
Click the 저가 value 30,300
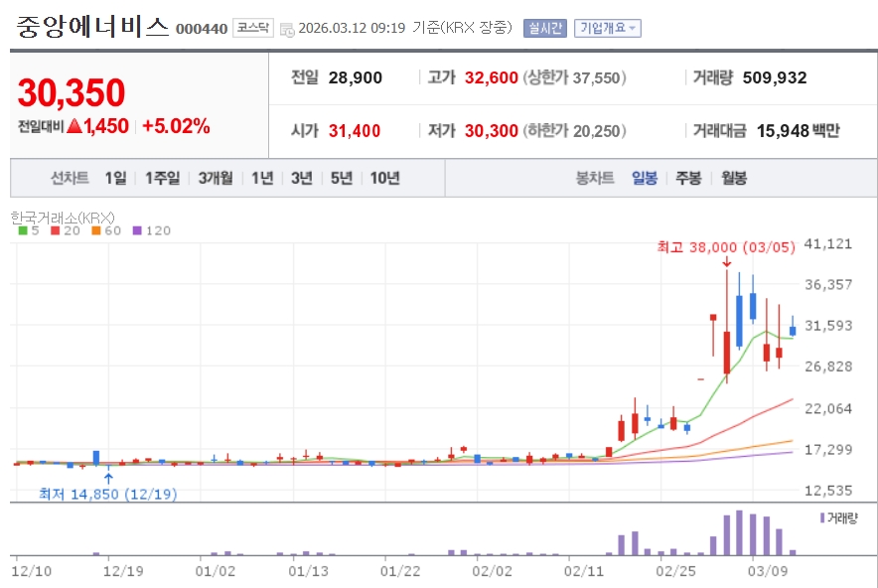(x=491, y=131)
